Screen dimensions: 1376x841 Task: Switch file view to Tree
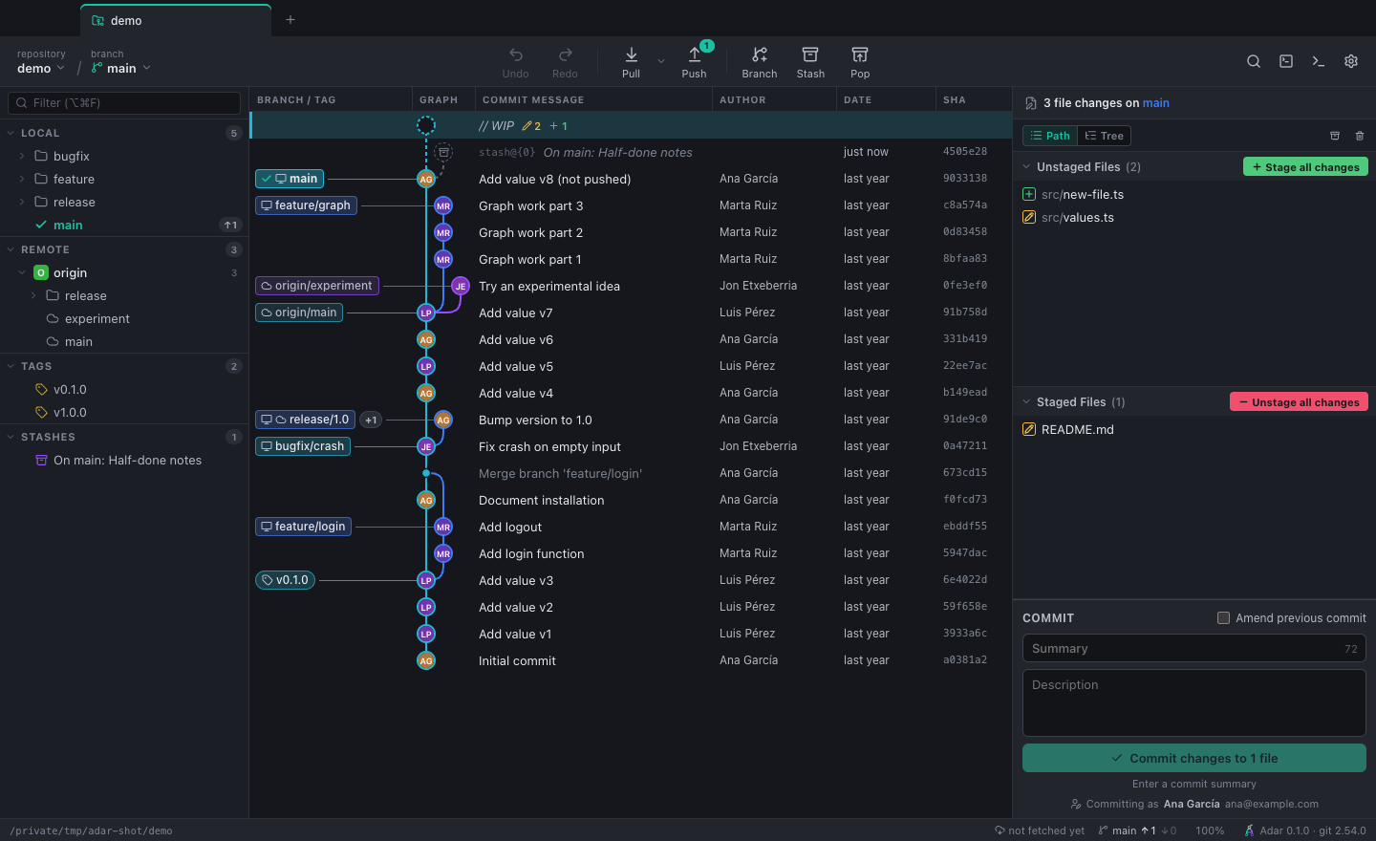coord(1105,136)
